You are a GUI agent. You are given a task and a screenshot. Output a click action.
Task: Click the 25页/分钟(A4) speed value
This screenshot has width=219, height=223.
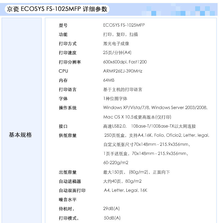117,53
